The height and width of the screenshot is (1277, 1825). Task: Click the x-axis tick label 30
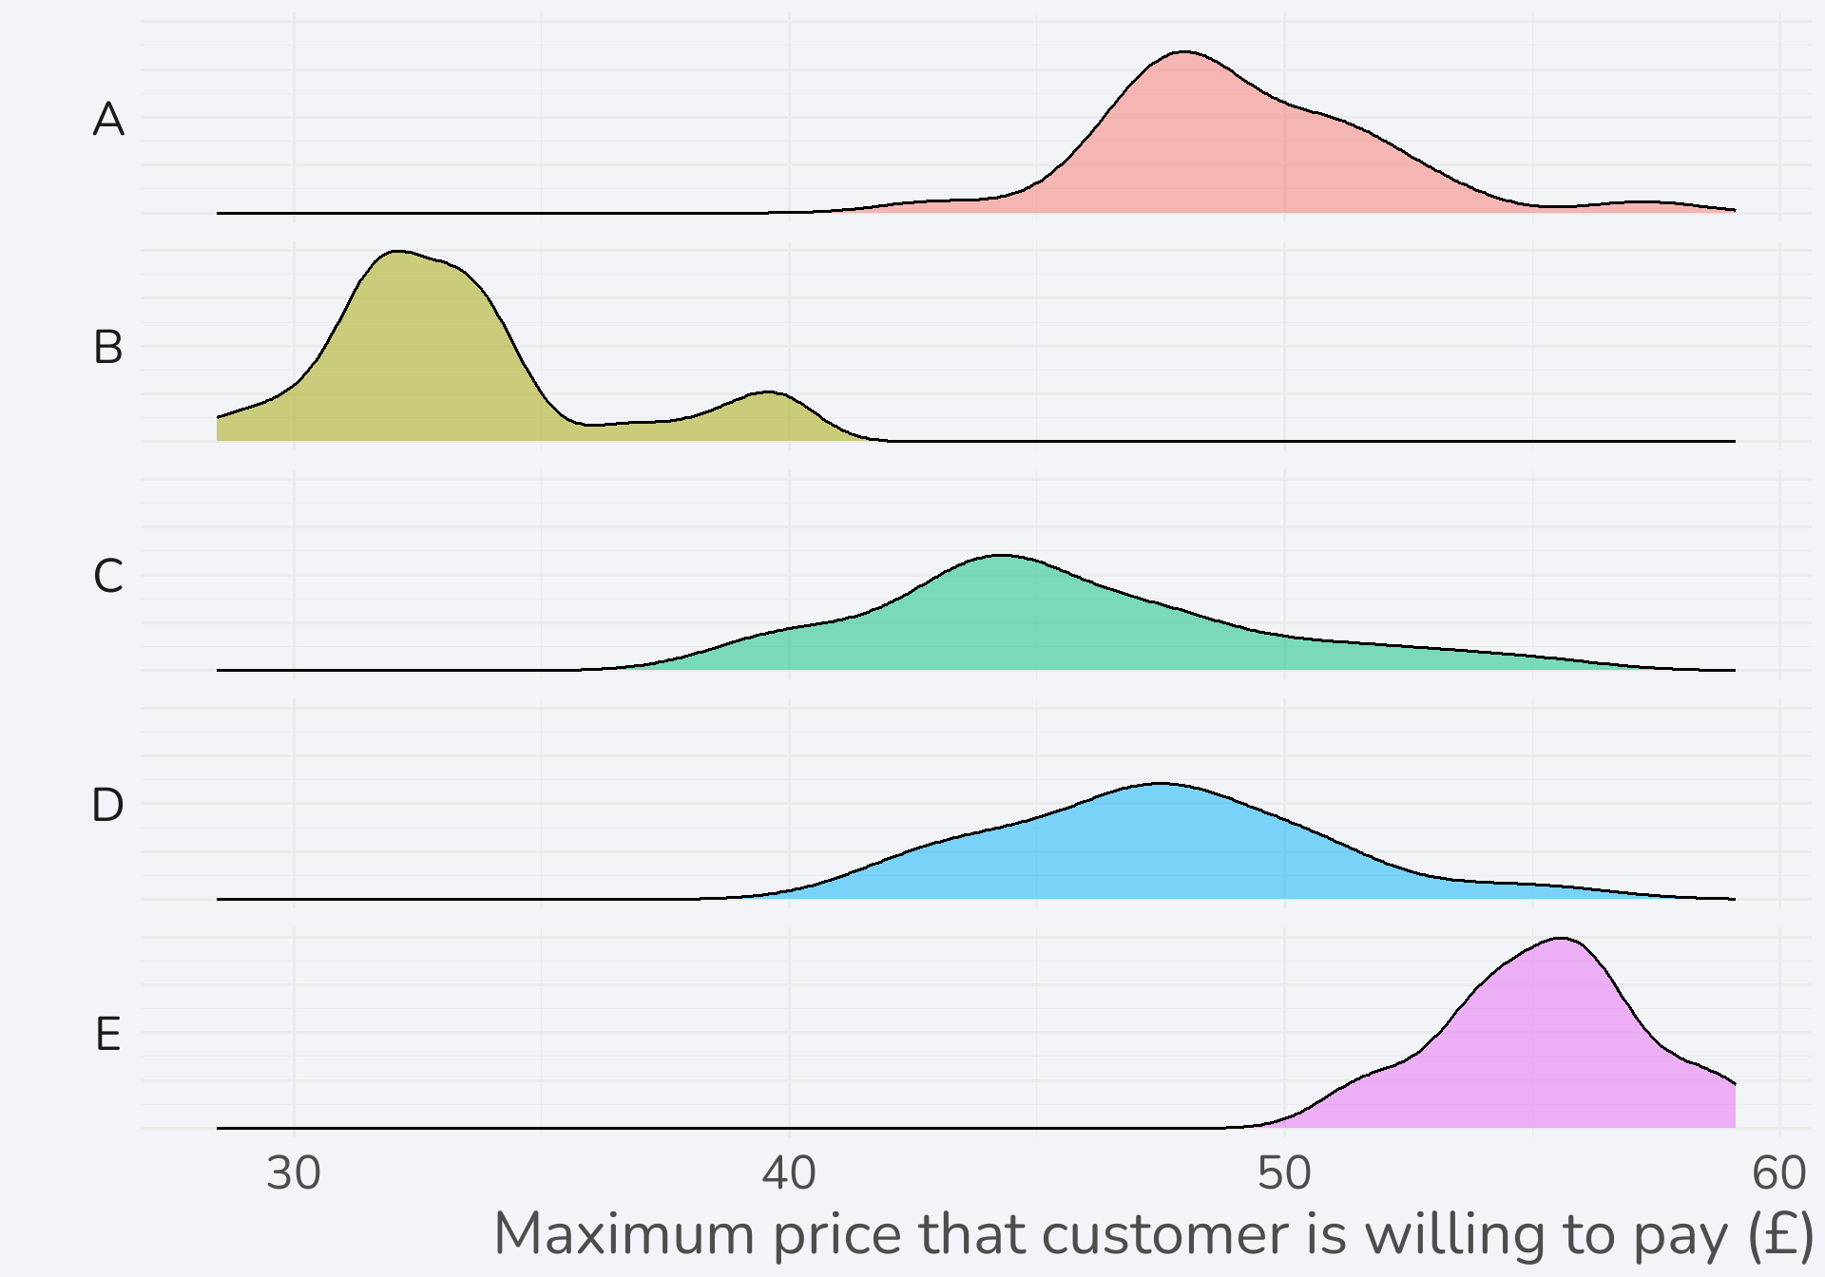coord(294,1174)
